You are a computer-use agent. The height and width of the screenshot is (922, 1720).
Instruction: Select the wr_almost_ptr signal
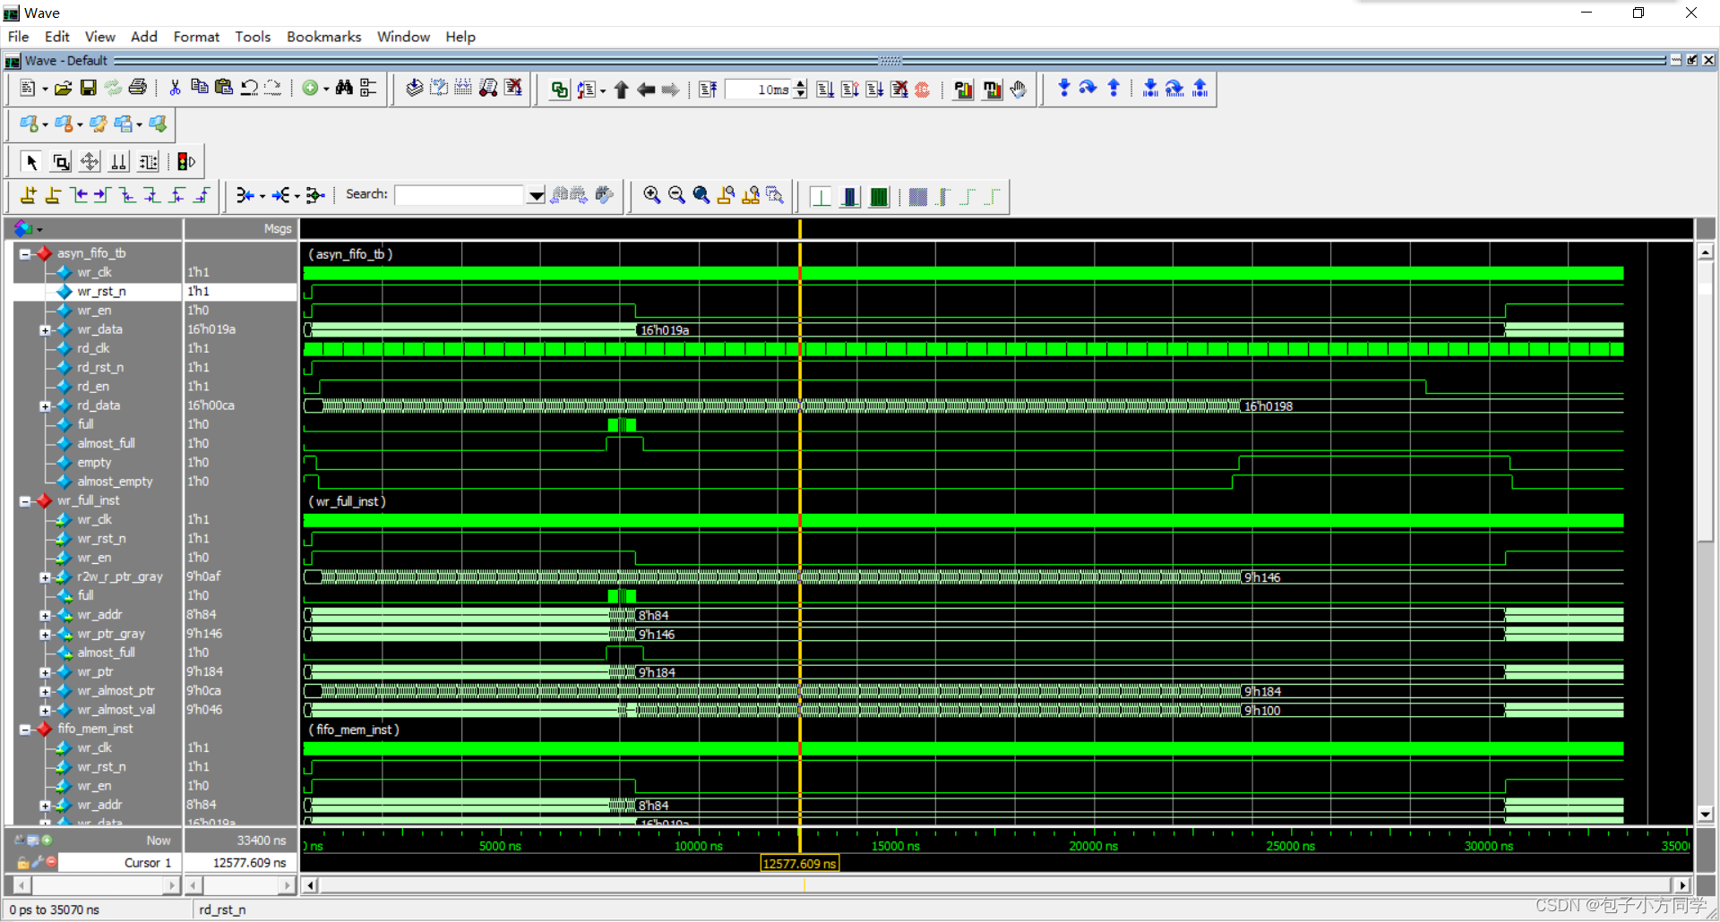pos(116,691)
